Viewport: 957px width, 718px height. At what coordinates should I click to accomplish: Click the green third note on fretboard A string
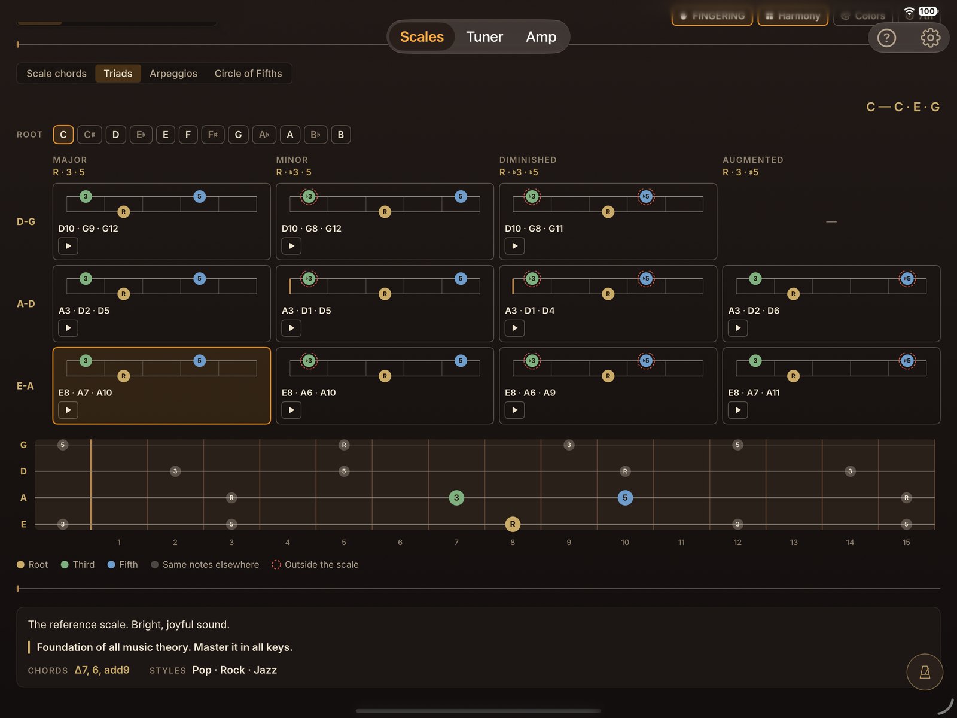click(456, 498)
